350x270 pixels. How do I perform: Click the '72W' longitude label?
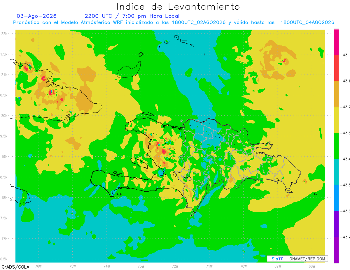pyautogui.click(x=175, y=266)
